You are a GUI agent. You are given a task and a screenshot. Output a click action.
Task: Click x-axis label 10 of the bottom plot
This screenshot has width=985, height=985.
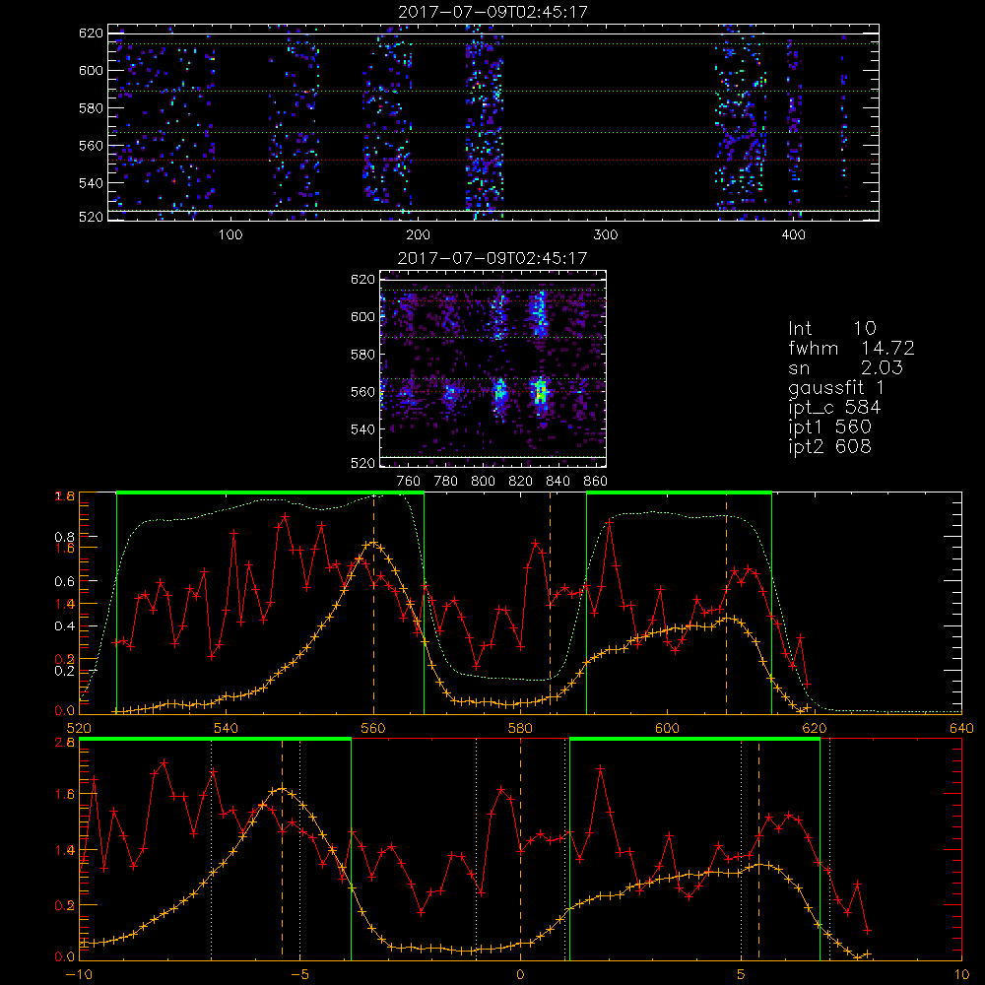tap(961, 974)
